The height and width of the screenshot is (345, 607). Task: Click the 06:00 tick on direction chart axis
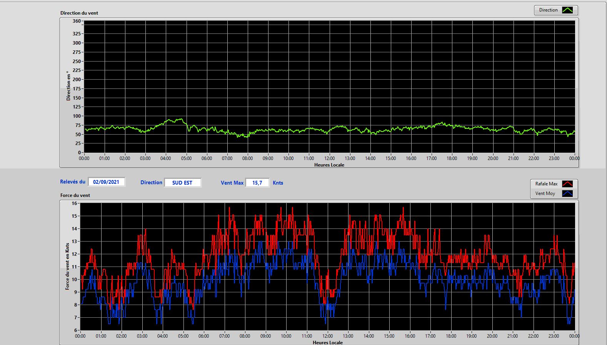(x=207, y=158)
